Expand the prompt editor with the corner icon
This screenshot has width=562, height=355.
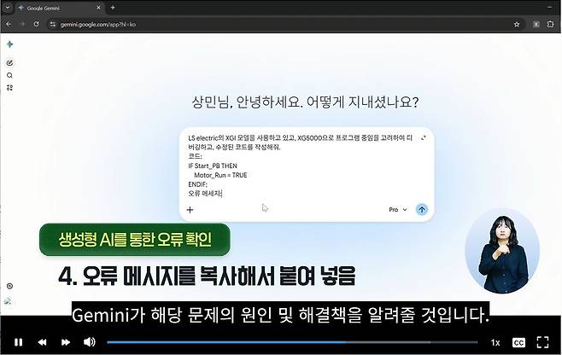[x=424, y=138]
